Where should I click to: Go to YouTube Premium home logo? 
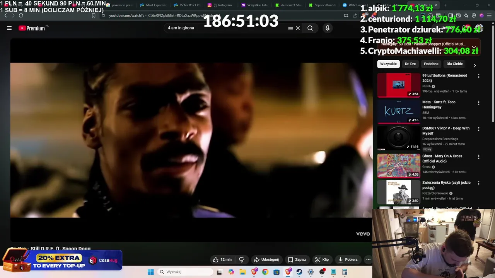point(32,28)
